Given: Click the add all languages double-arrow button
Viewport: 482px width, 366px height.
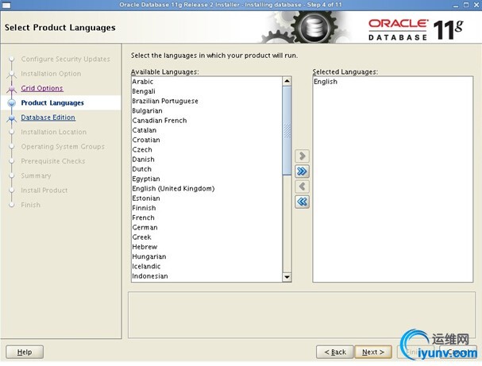Looking at the screenshot, I should (302, 171).
